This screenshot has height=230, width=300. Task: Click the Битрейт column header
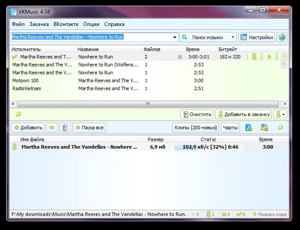pos(229,49)
